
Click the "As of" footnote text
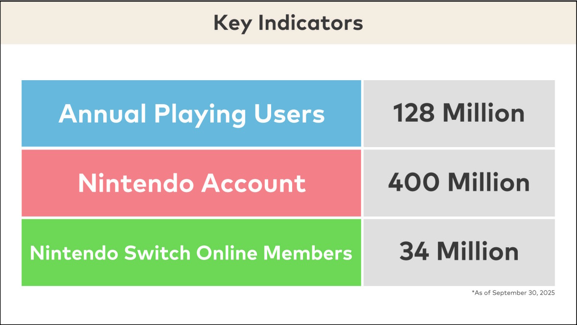point(483,293)
